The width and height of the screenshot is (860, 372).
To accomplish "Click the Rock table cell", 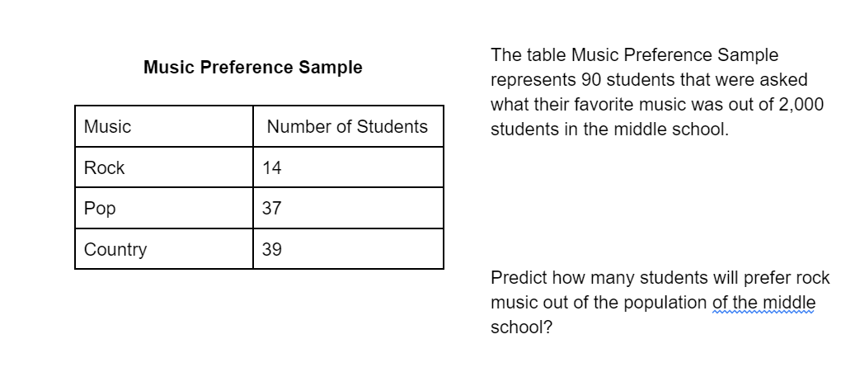I will pyautogui.click(x=164, y=167).
